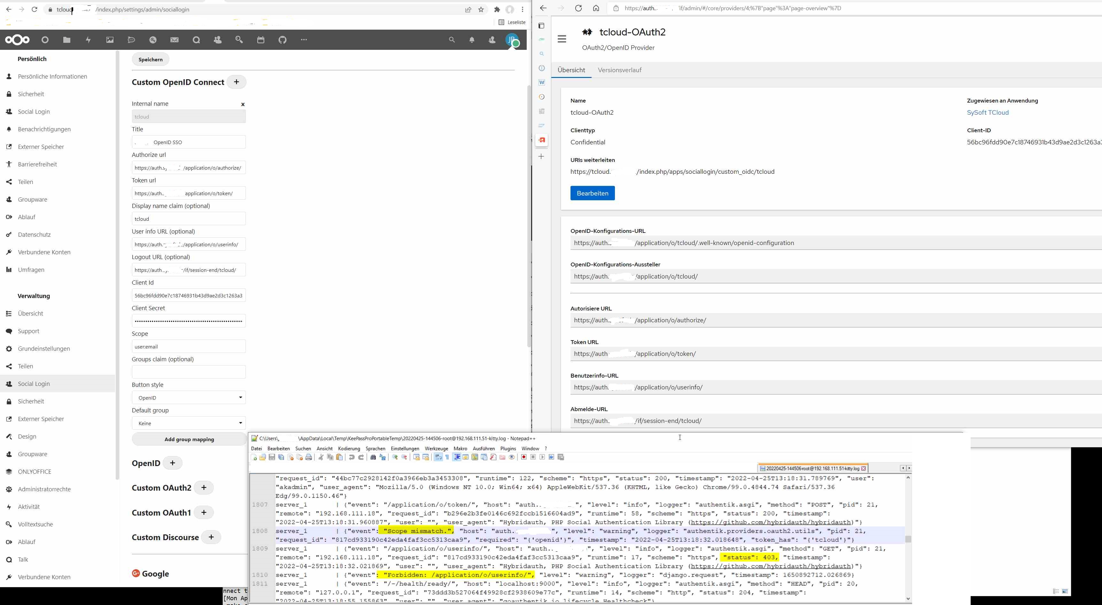Open the Default group dropdown
1102x605 pixels.
(x=189, y=423)
